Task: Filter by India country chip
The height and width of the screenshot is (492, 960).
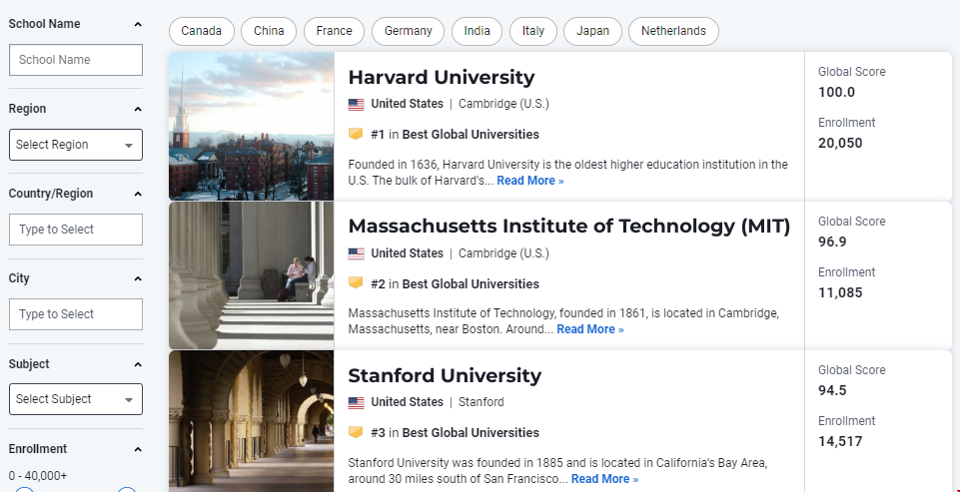Action: pos(477,31)
